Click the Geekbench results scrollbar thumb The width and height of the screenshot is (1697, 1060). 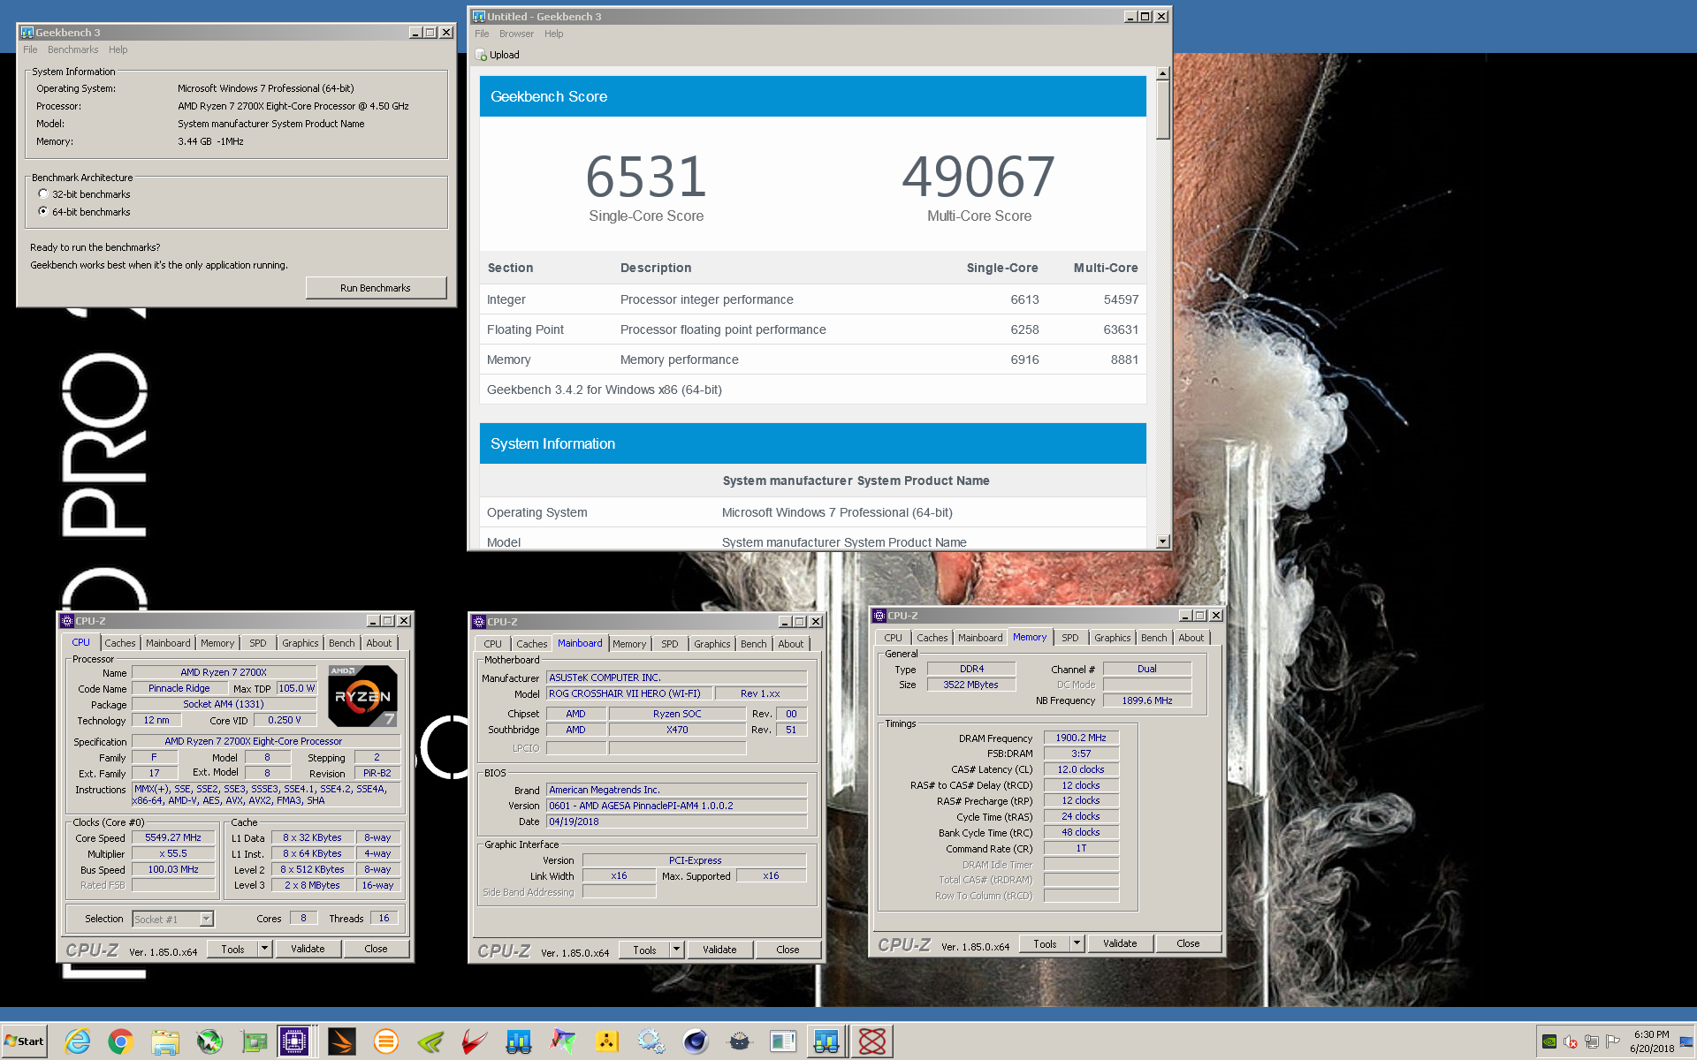[x=1163, y=110]
